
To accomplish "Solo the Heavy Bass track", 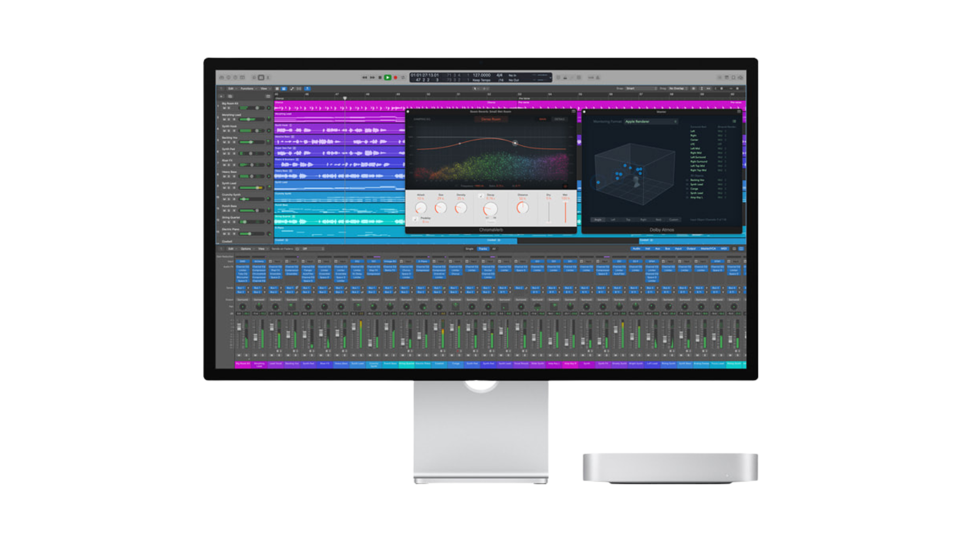I will 229,176.
